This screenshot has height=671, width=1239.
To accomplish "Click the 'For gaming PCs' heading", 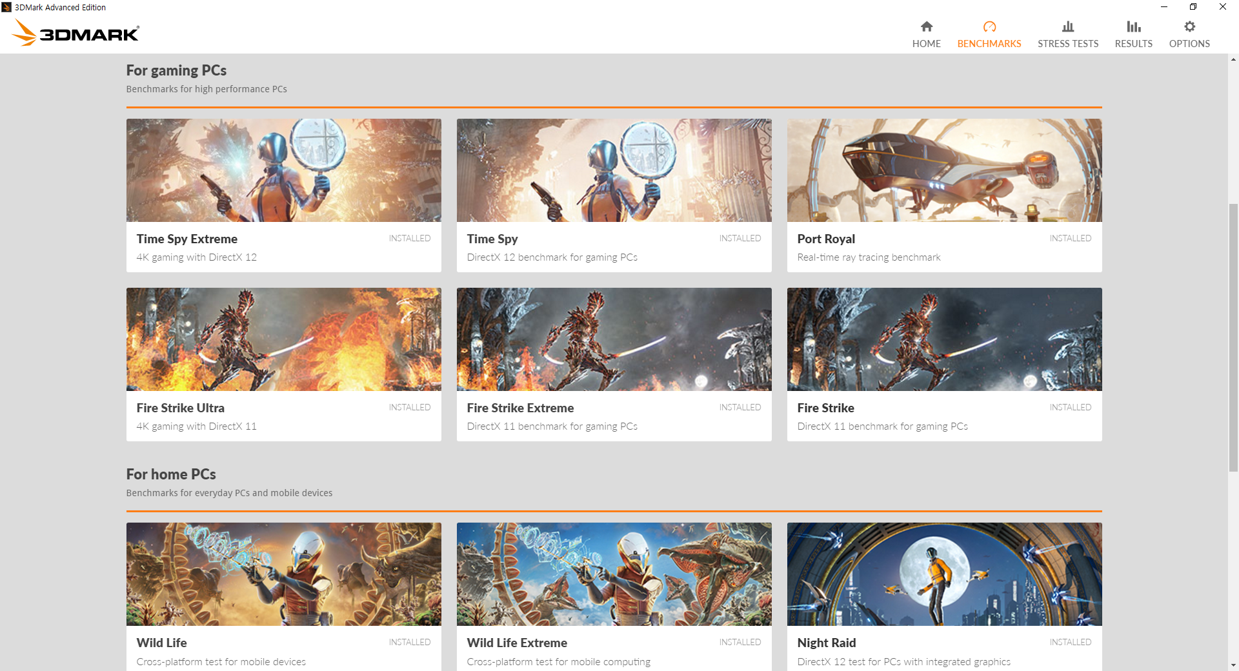I will click(x=176, y=70).
